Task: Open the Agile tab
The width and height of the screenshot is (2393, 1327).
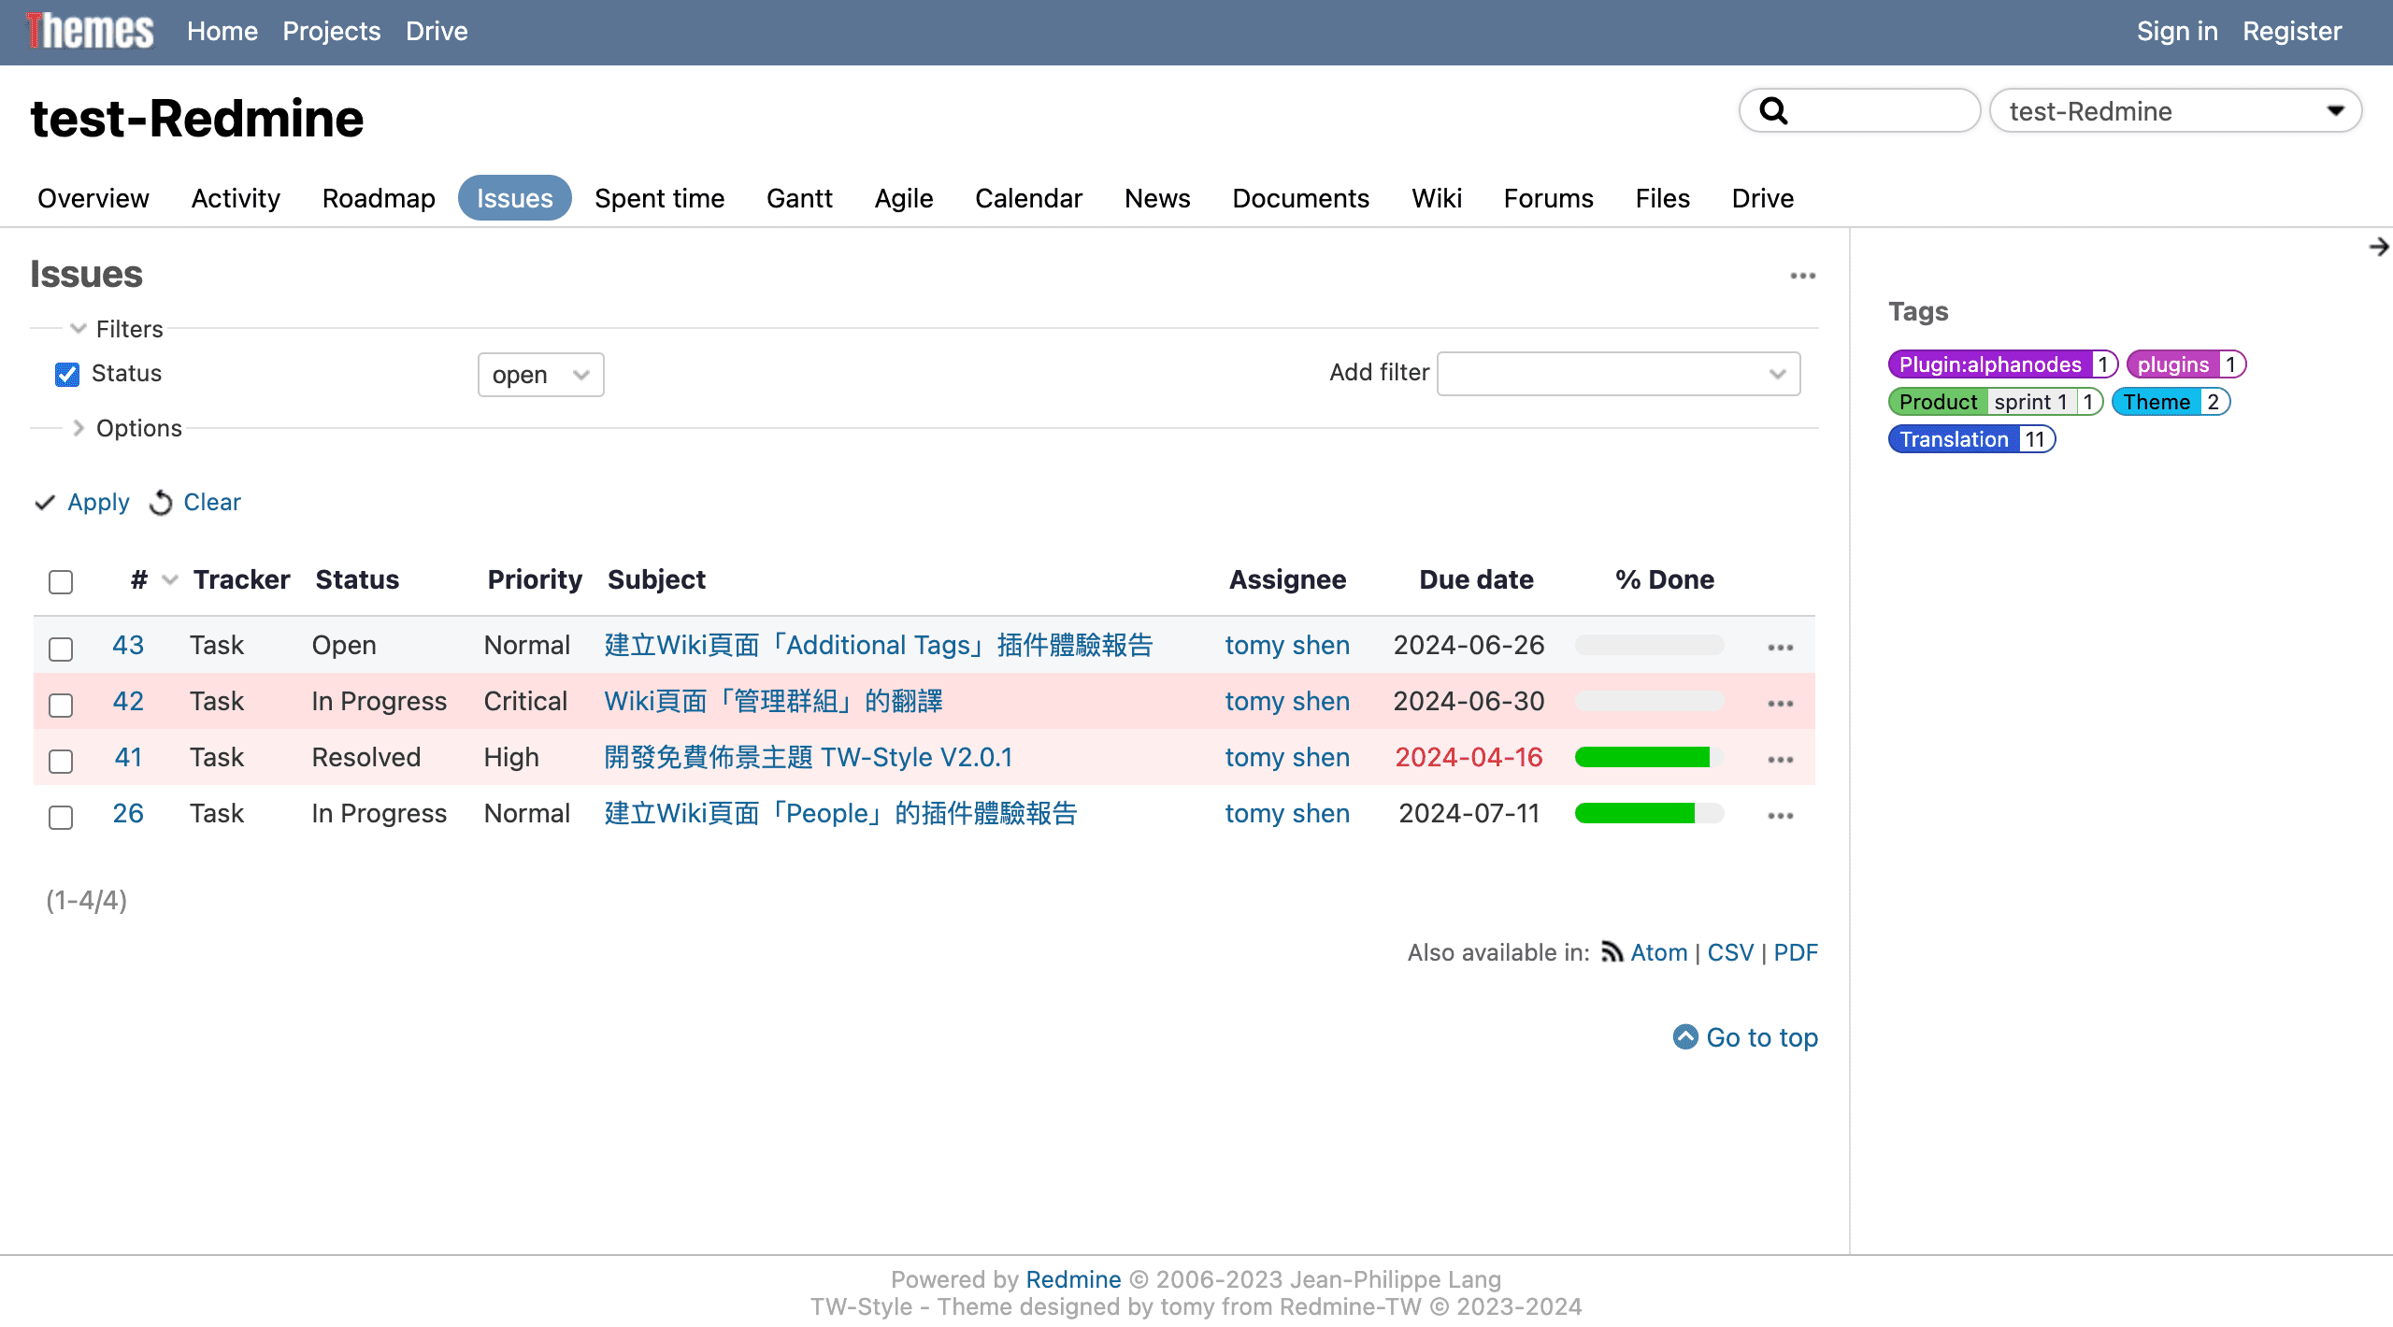Action: click(x=903, y=198)
